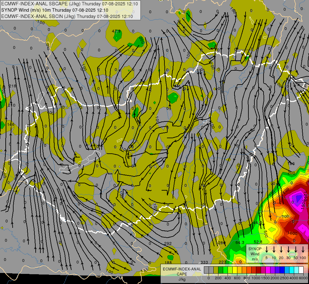Click the 292 value on the map
The height and width of the screenshot is (284, 309).
click(x=168, y=243)
